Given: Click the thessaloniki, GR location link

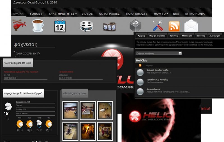Looking at the screenshot, I should [23, 102].
